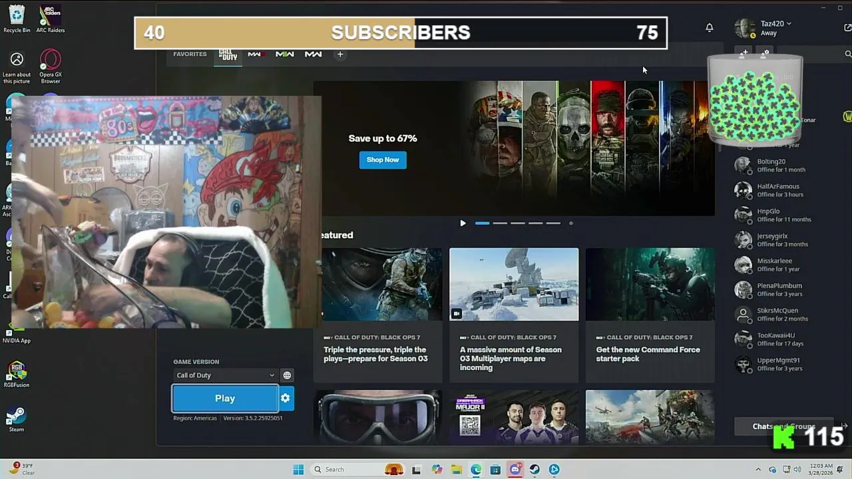The height and width of the screenshot is (479, 852).
Task: Open the third MW game tab
Action: pos(314,55)
